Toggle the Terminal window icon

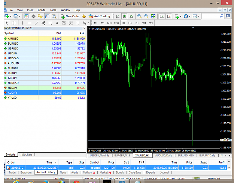click(47, 16)
